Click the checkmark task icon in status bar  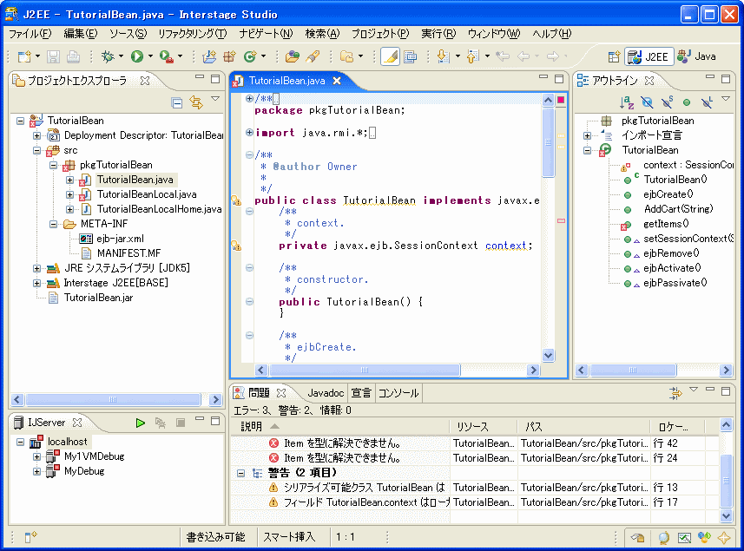[684, 537]
